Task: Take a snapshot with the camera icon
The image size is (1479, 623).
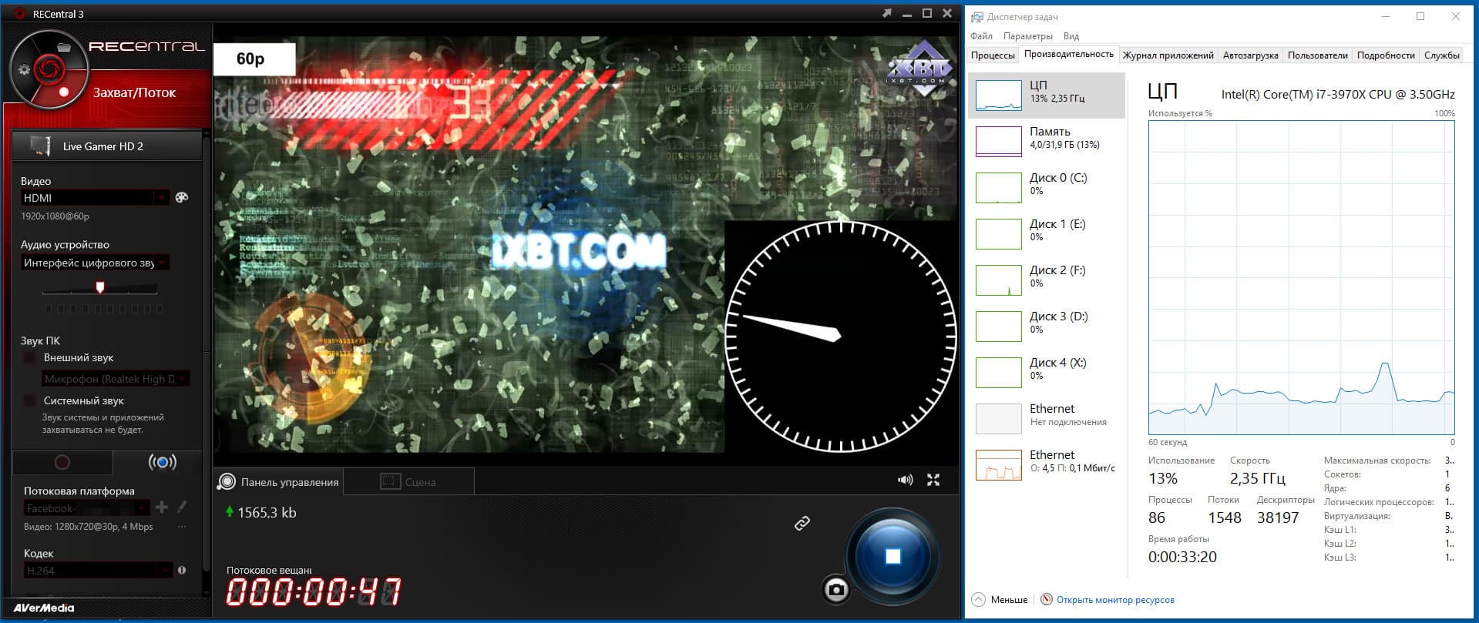Action: (836, 590)
